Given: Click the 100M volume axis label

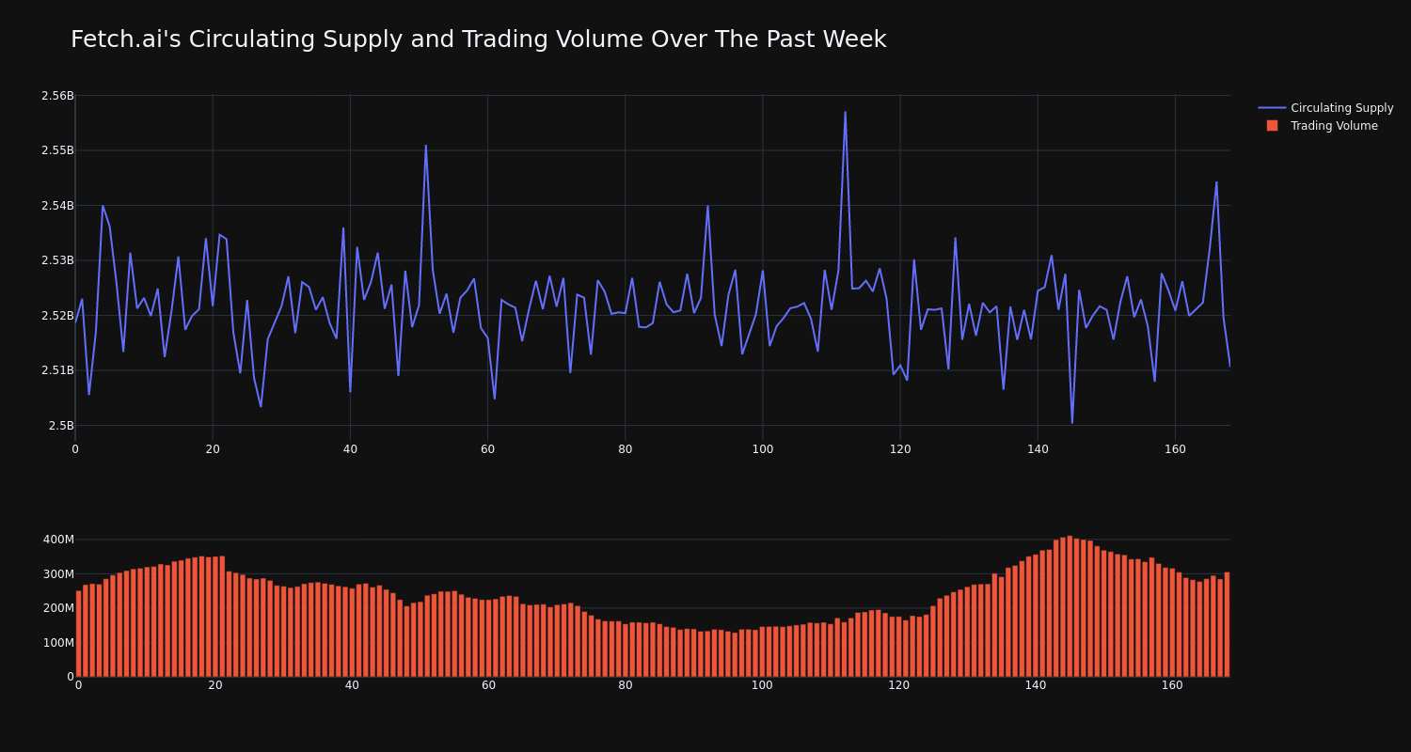Looking at the screenshot, I should pyautogui.click(x=57, y=643).
